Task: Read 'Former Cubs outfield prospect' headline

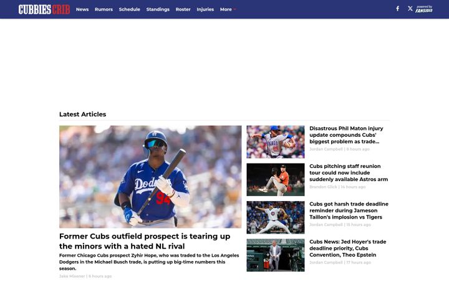Action: [x=145, y=241]
